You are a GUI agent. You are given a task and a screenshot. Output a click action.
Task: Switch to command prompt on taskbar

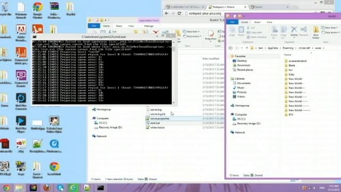click(x=101, y=188)
